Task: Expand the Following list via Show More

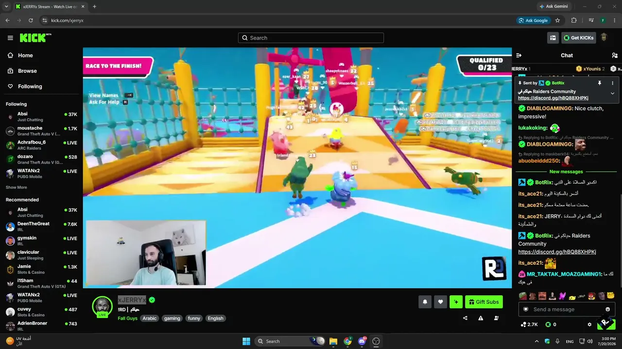Action: point(17,187)
